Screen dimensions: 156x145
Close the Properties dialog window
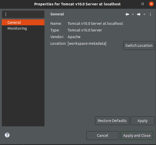pyautogui.click(x=151, y=4)
